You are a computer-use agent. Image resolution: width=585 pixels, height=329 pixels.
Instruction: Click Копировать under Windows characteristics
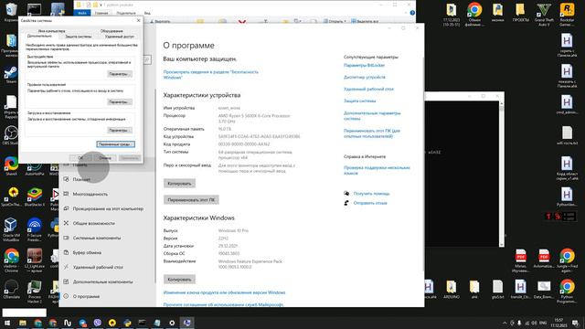179,280
